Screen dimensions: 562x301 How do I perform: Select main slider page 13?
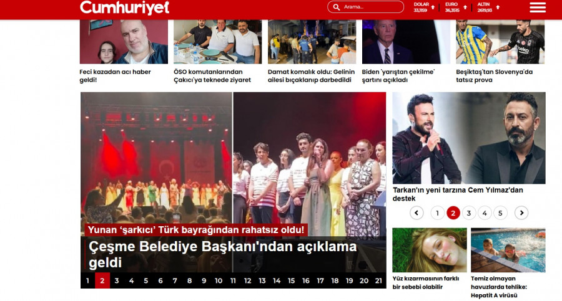(x=262, y=280)
